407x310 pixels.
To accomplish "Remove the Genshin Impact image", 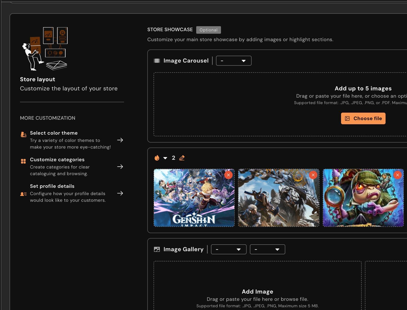I will click(228, 175).
